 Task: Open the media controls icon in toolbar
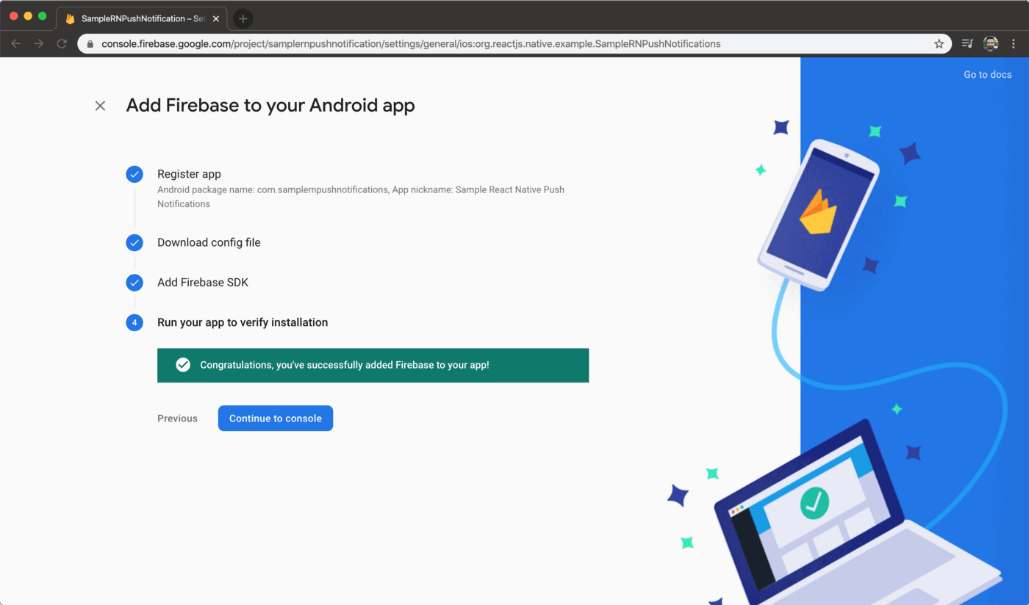click(967, 44)
